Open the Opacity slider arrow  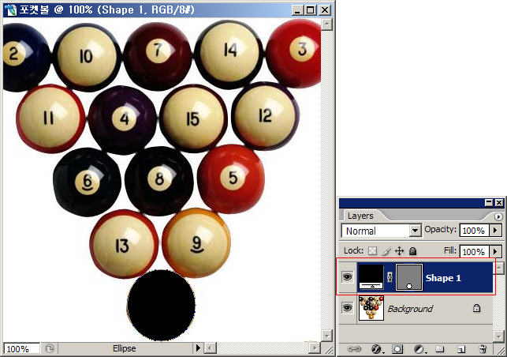[494, 231]
